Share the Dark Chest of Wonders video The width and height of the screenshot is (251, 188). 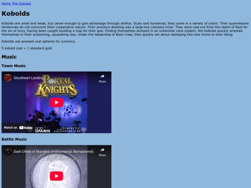[x=102, y=152]
